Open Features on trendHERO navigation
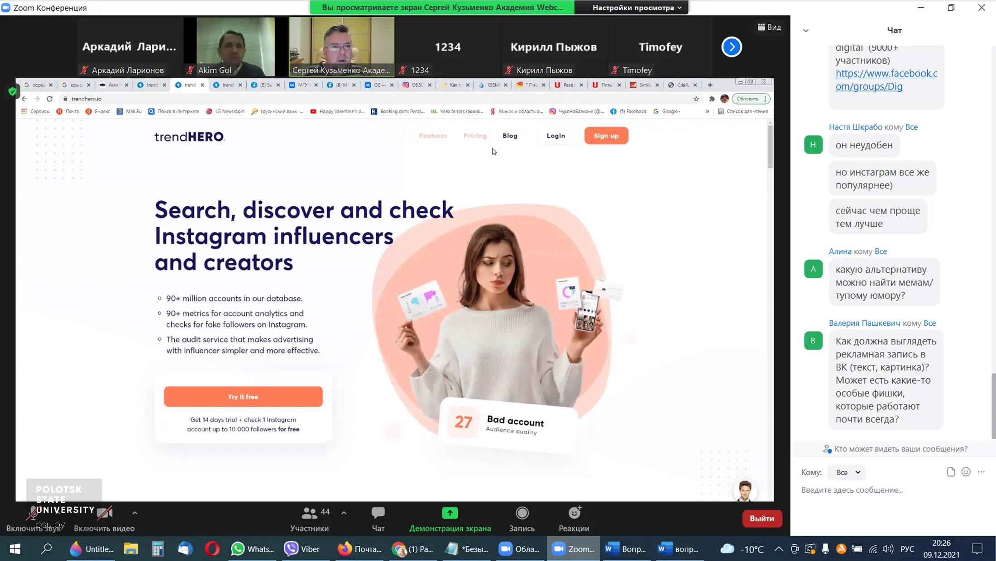This screenshot has height=561, width=996. [433, 136]
